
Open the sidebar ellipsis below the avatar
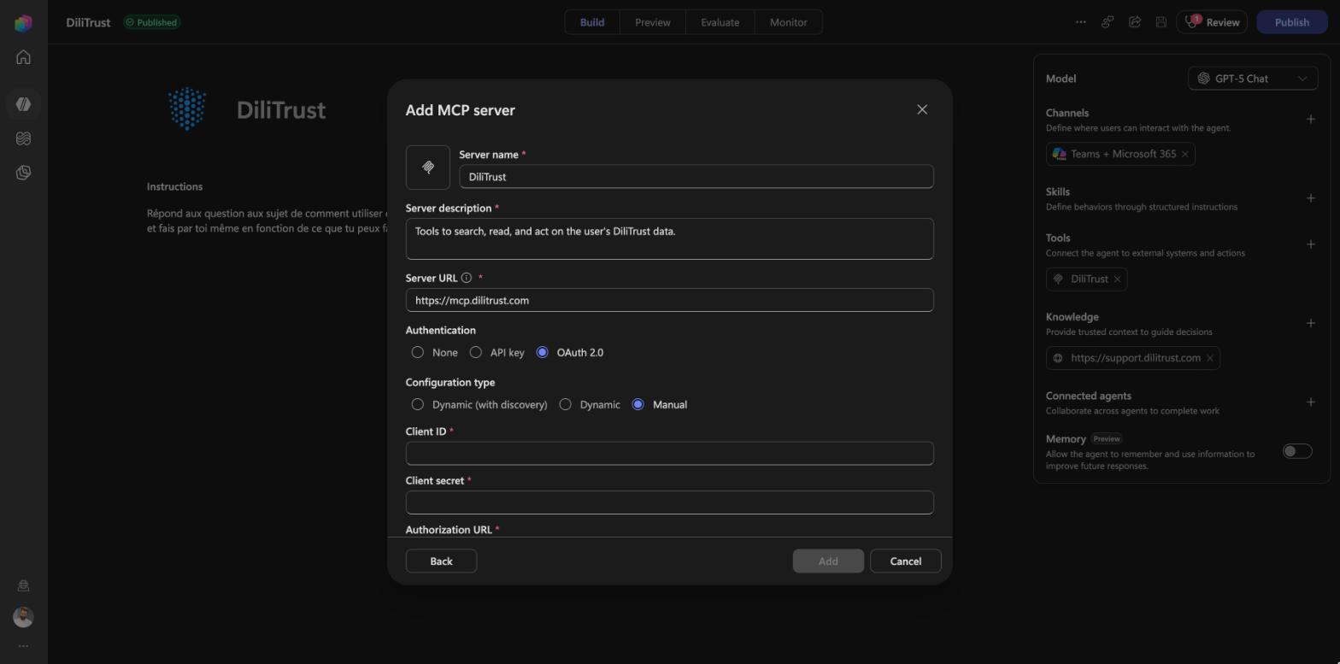tap(23, 646)
